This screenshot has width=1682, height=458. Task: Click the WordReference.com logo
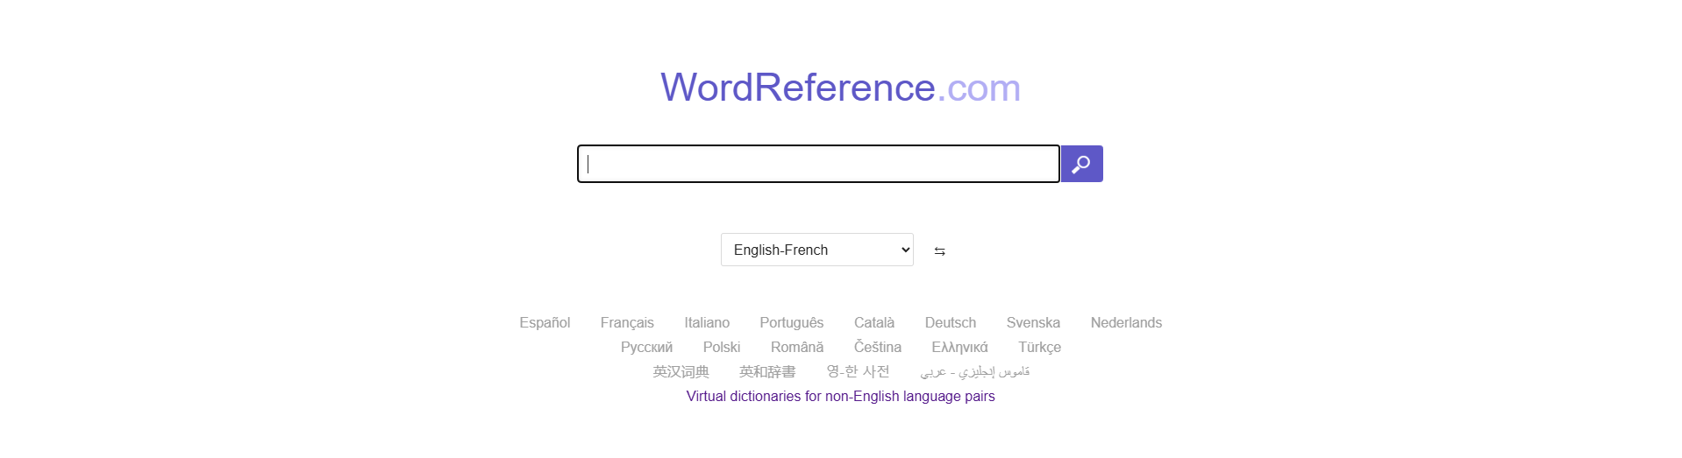[x=840, y=88]
